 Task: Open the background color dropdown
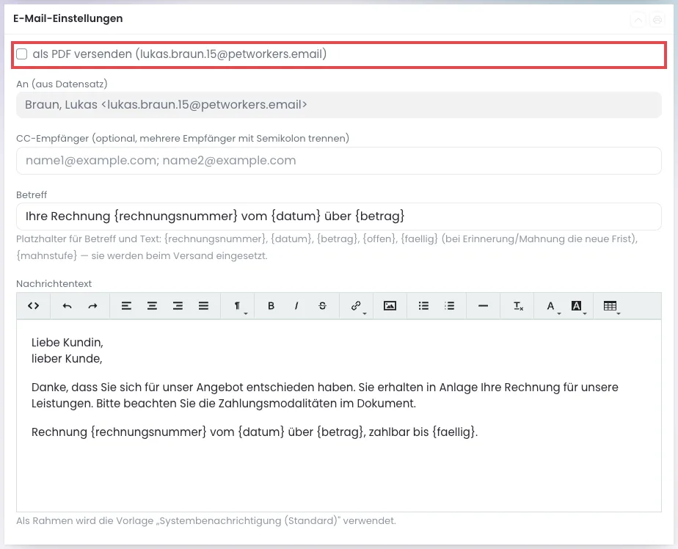pos(577,306)
